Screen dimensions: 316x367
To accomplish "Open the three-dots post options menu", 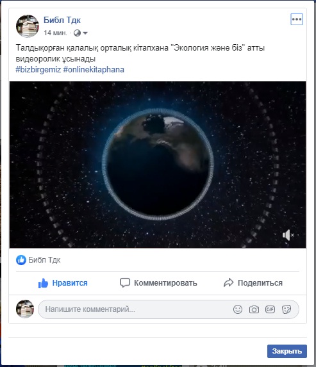I will point(297,19).
